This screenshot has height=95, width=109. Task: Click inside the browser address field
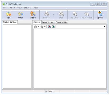(80, 27)
